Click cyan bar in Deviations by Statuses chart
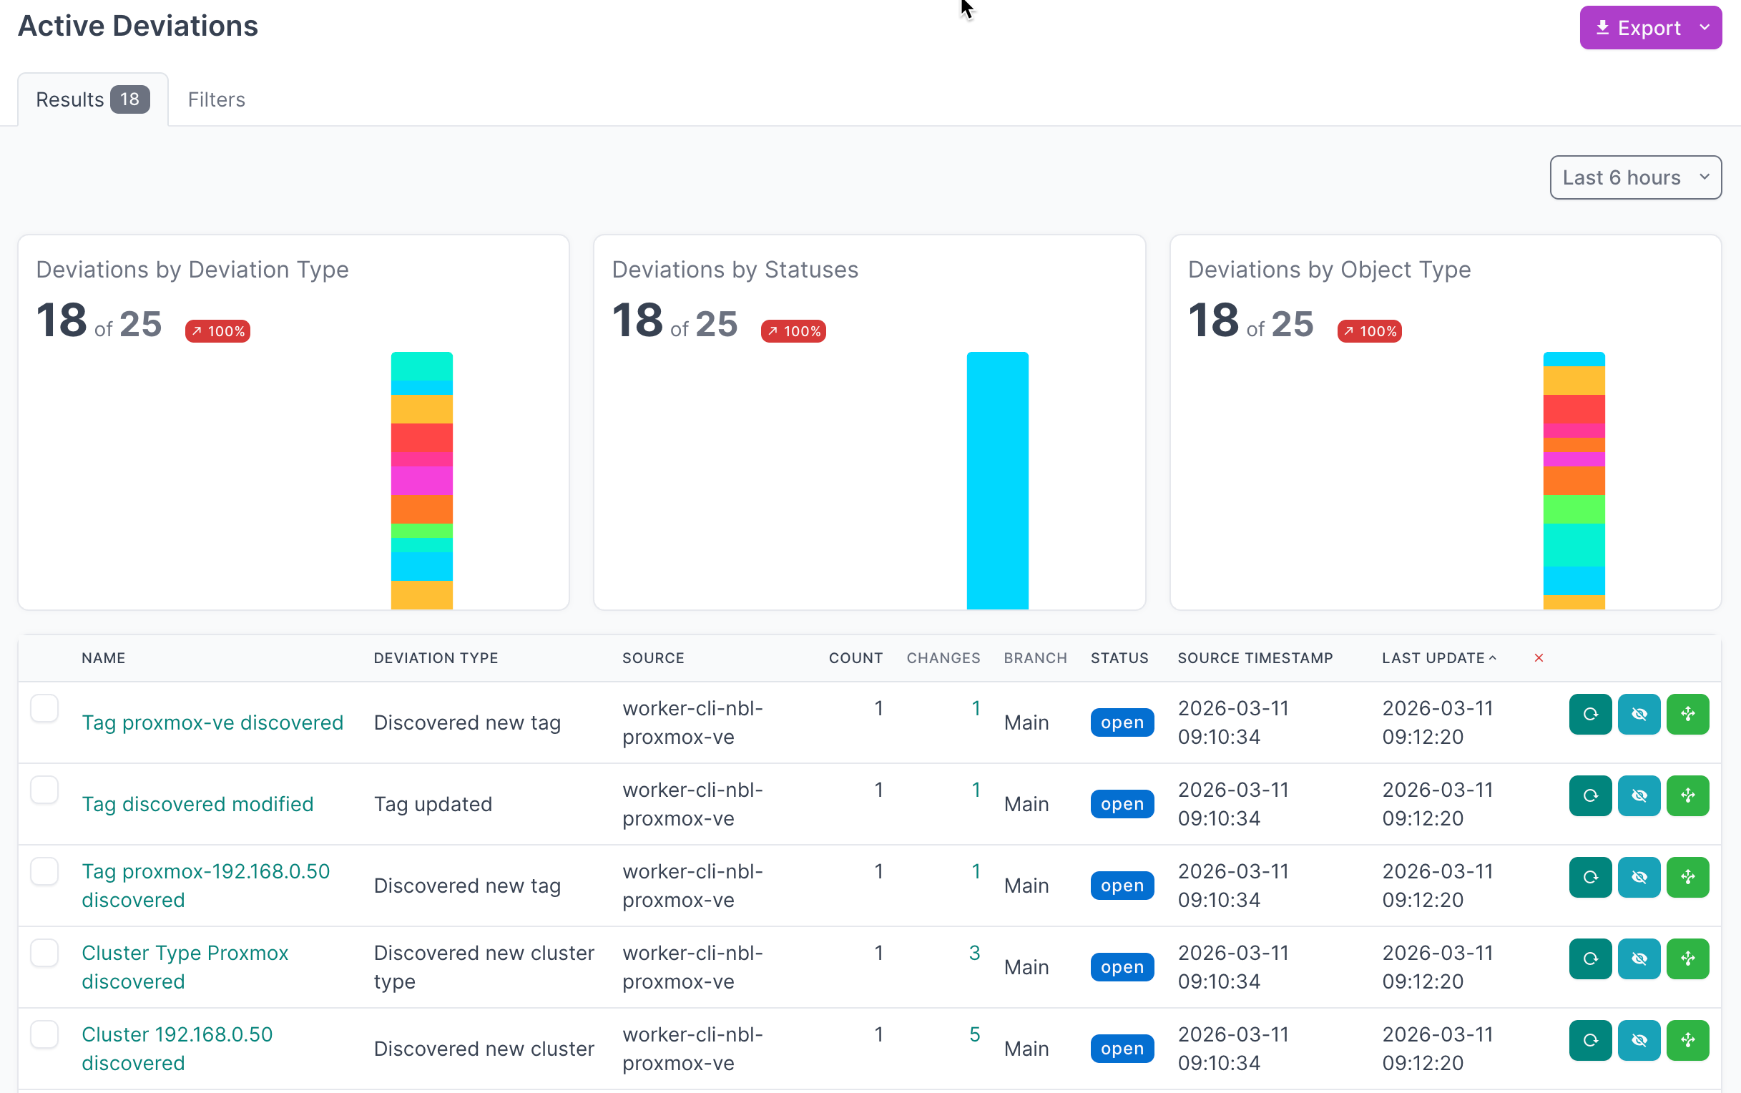Viewport: 1741px width, 1093px height. click(996, 480)
